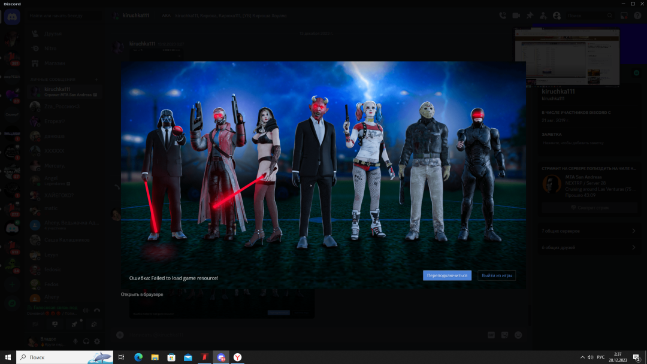This screenshot has width=647, height=364.
Task: Open the Nitro tab
Action: (64, 48)
